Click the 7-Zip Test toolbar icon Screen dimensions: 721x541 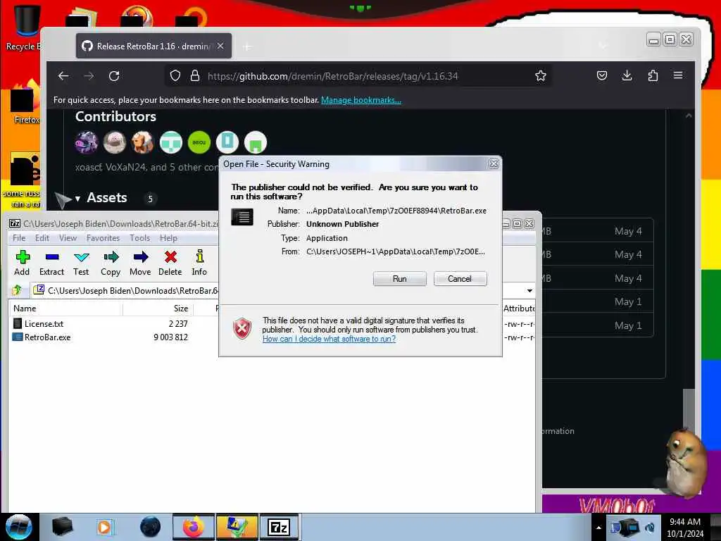coord(81,263)
